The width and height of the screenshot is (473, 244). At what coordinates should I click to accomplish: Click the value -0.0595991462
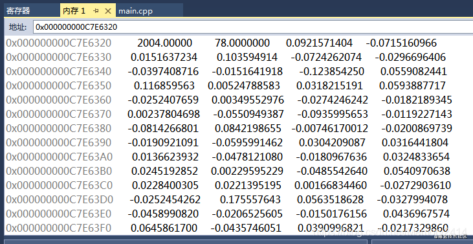pyautogui.click(x=247, y=142)
